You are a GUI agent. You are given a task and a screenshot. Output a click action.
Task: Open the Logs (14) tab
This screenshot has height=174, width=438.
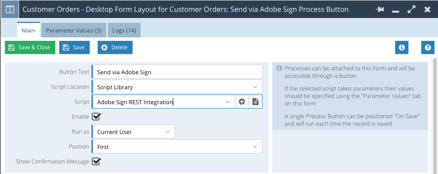click(x=124, y=30)
